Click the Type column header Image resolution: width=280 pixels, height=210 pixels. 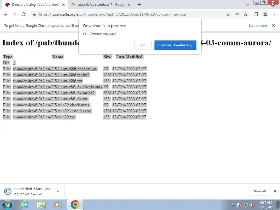point(8,57)
